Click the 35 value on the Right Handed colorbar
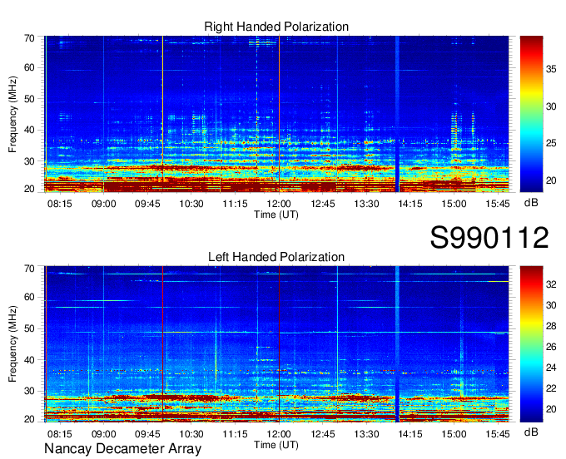The image size is (566, 459). (x=551, y=69)
